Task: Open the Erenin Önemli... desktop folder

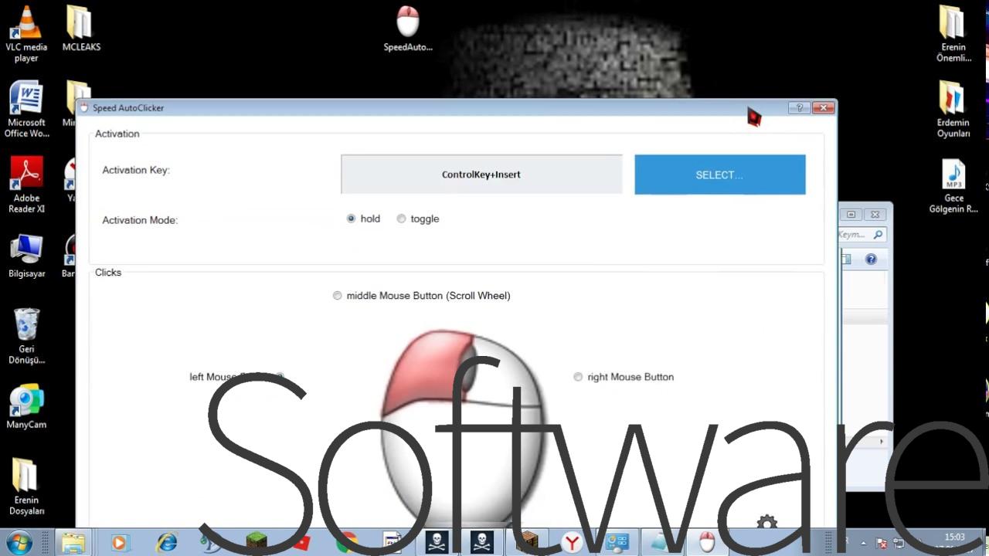Action: click(x=953, y=34)
